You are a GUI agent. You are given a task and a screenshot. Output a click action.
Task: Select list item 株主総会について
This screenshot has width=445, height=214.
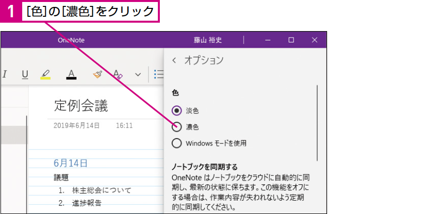[x=102, y=190]
